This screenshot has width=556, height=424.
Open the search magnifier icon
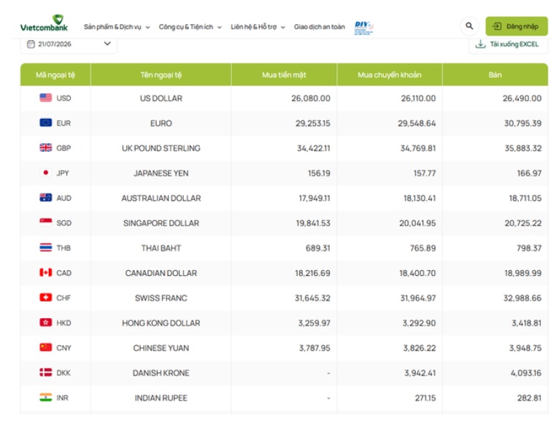tap(469, 26)
